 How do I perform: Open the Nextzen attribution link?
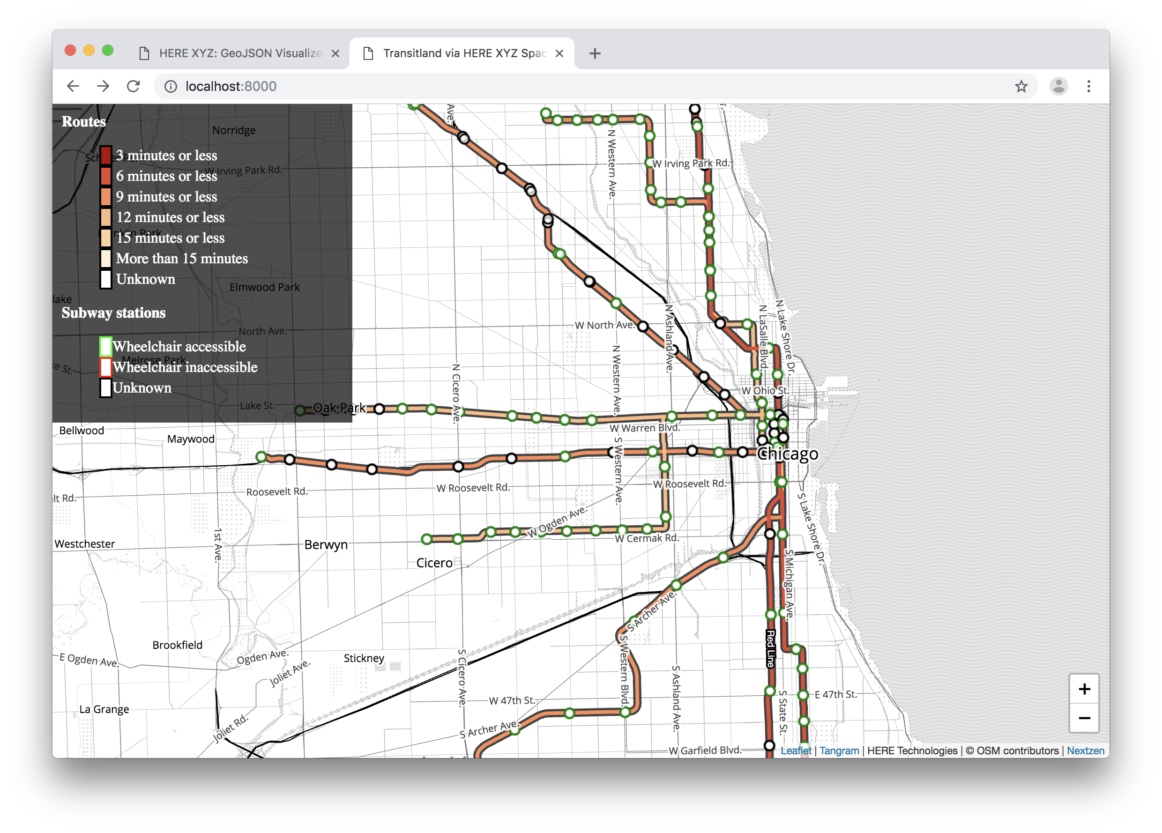(1085, 751)
